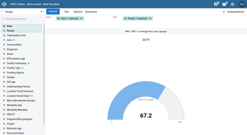This screenshot has height=135, width=247.
Task: Open the messages envelope icon
Action: [224, 4]
